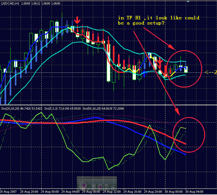217x195 pixels.
Task: Select the Sto(5,3,3) indicator label
Action: [51, 109]
